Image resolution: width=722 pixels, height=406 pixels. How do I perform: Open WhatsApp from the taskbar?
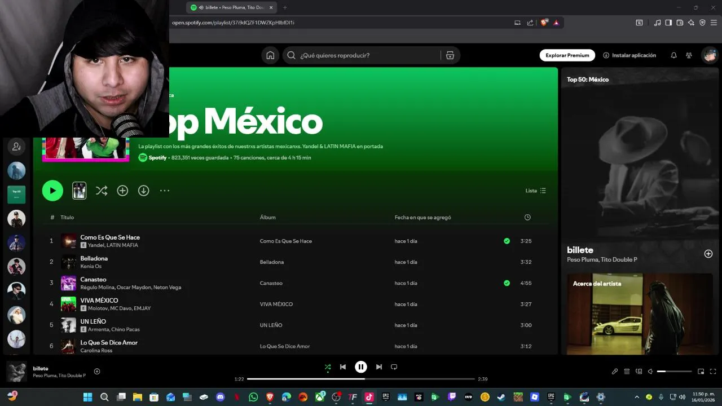click(x=253, y=397)
